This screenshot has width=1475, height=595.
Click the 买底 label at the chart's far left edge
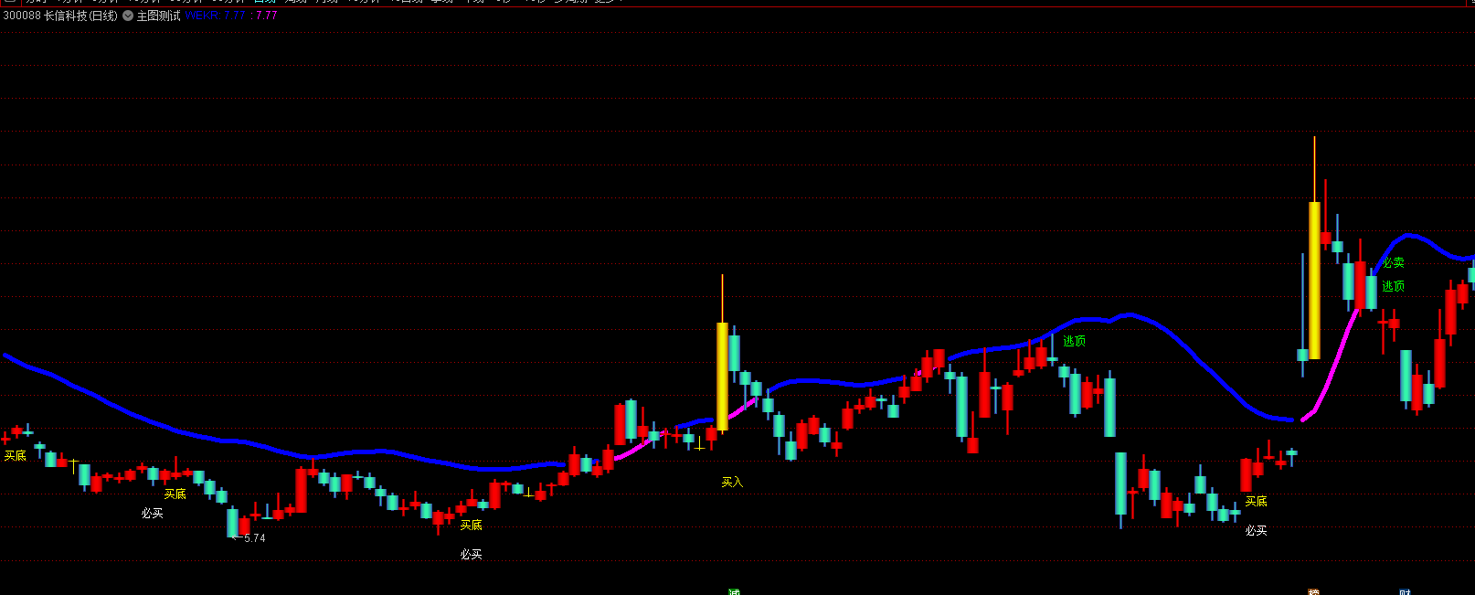click(x=16, y=456)
